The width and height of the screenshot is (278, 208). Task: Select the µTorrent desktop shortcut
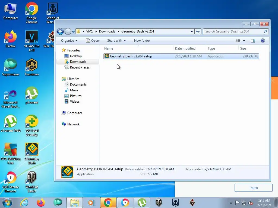point(31,96)
